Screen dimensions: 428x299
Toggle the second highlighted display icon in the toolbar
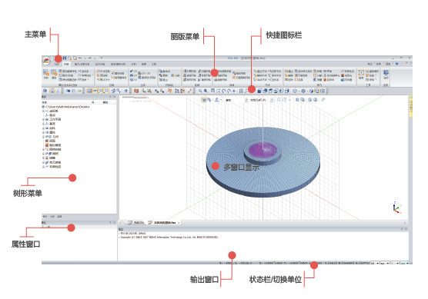pyautogui.click(x=95, y=91)
